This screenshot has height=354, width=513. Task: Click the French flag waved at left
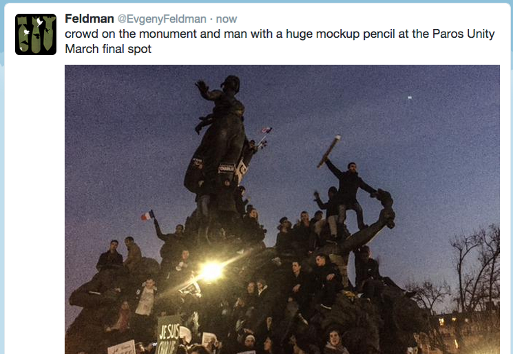click(147, 216)
